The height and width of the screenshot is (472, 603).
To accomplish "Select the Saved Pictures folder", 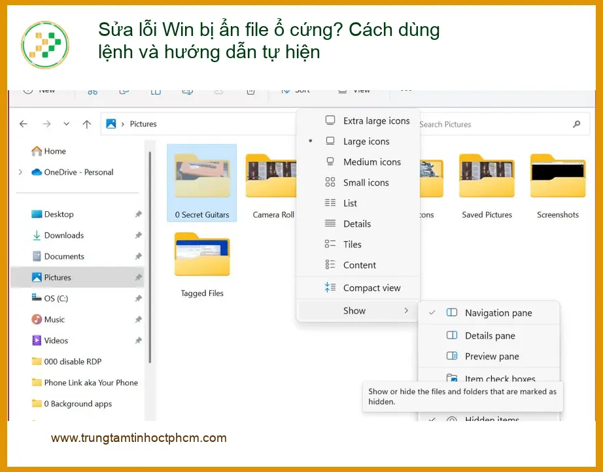I will point(487,187).
